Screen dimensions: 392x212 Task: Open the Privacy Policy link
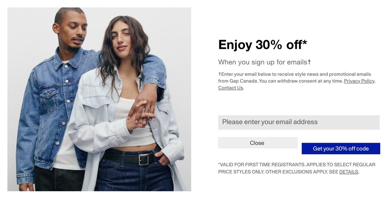(359, 81)
